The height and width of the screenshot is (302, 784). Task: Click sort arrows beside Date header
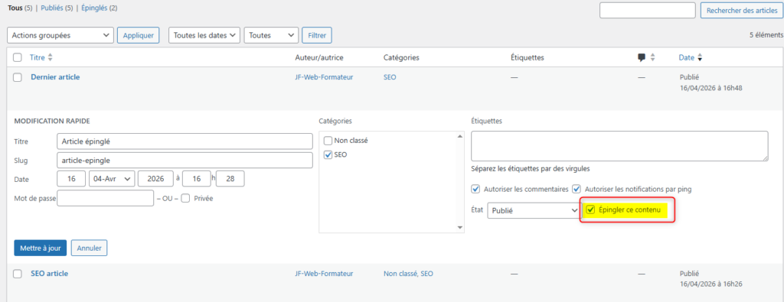700,58
